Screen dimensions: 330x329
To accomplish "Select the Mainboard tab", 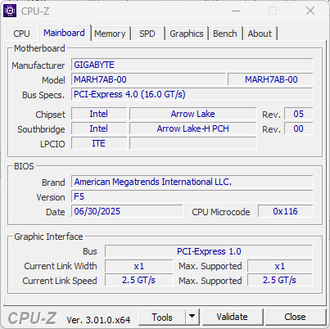I will [64, 33].
